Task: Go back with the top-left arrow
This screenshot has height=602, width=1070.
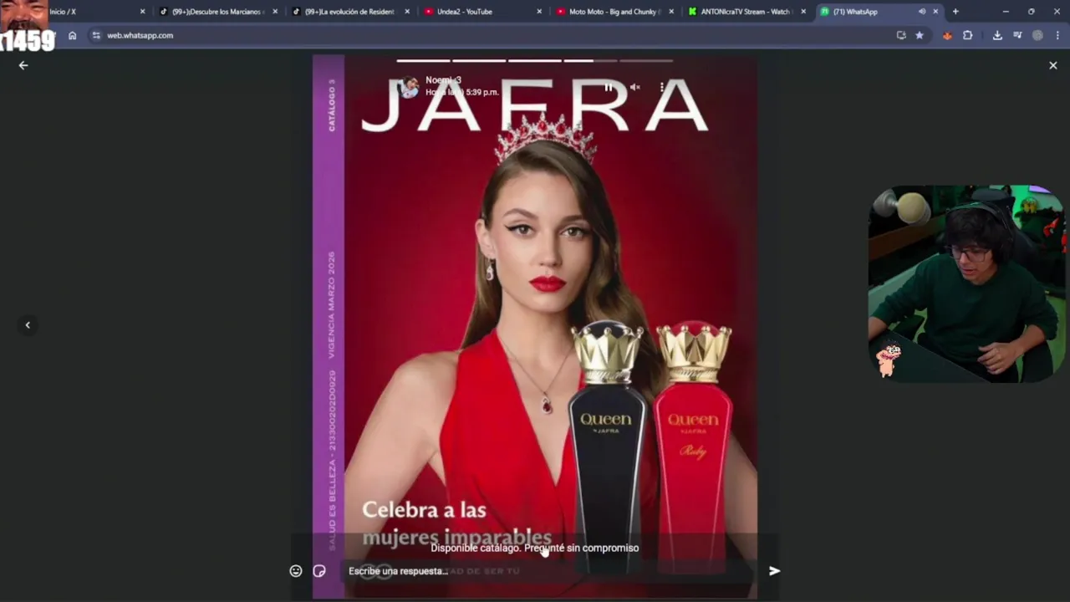Action: tap(23, 65)
